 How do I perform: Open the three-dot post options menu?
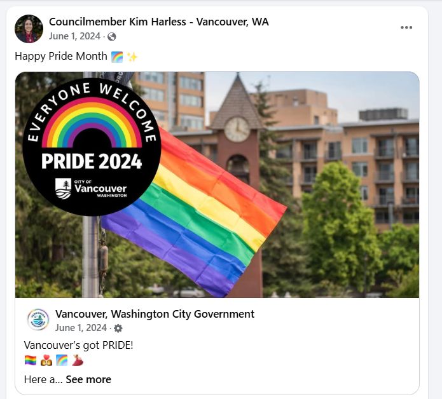click(x=406, y=27)
